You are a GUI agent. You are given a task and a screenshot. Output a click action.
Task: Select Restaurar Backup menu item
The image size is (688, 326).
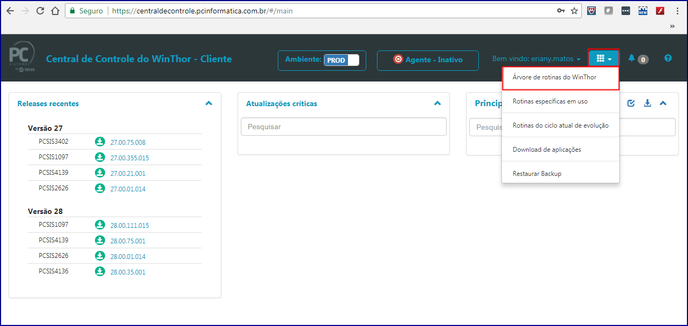click(x=560, y=174)
